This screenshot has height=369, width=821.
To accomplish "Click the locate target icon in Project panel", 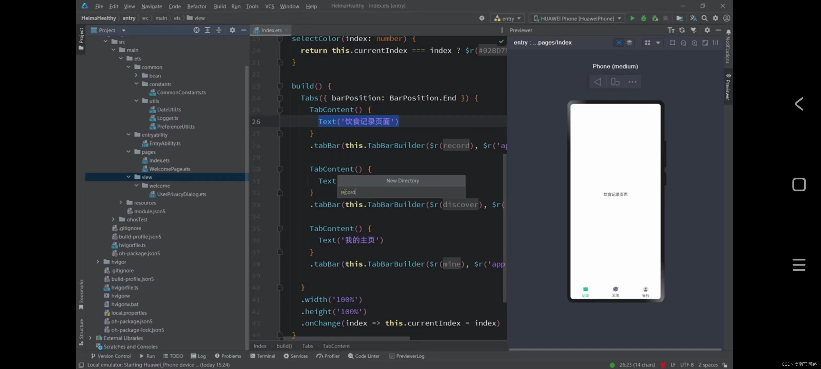I will click(x=196, y=30).
